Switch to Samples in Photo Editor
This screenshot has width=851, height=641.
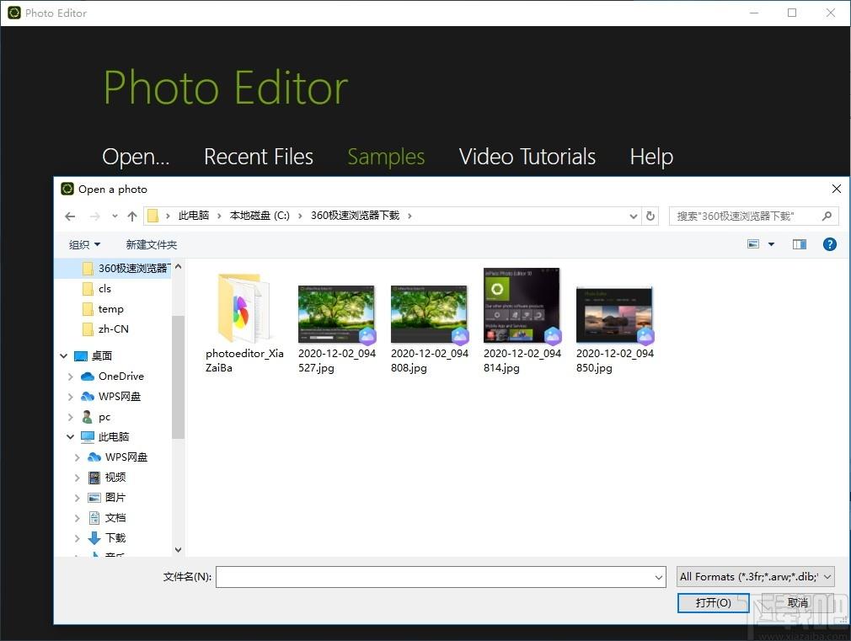coord(386,157)
